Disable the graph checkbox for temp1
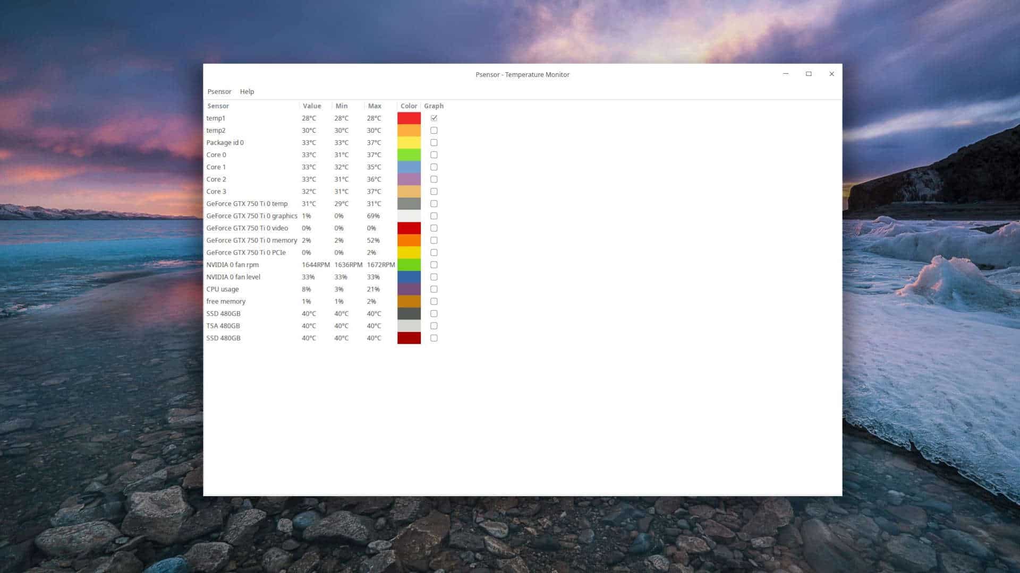Screen dimensions: 1020x573 tap(434, 118)
